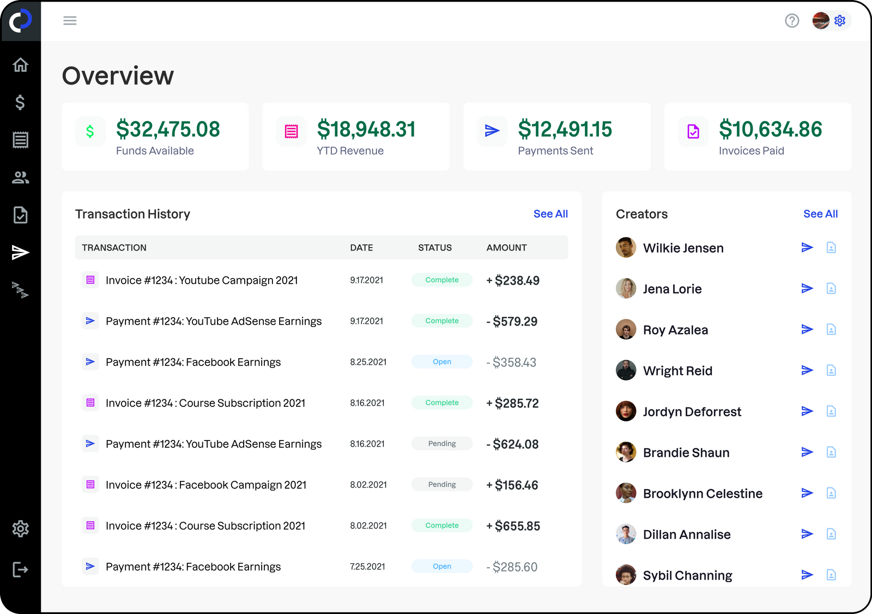See All transactions in Transaction History
This screenshot has width=872, height=614.
(550, 214)
